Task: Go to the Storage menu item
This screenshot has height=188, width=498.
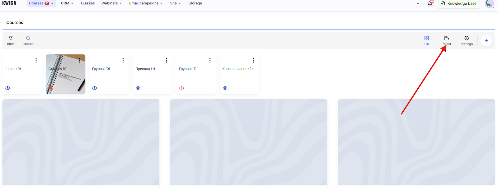Action: pyautogui.click(x=195, y=3)
